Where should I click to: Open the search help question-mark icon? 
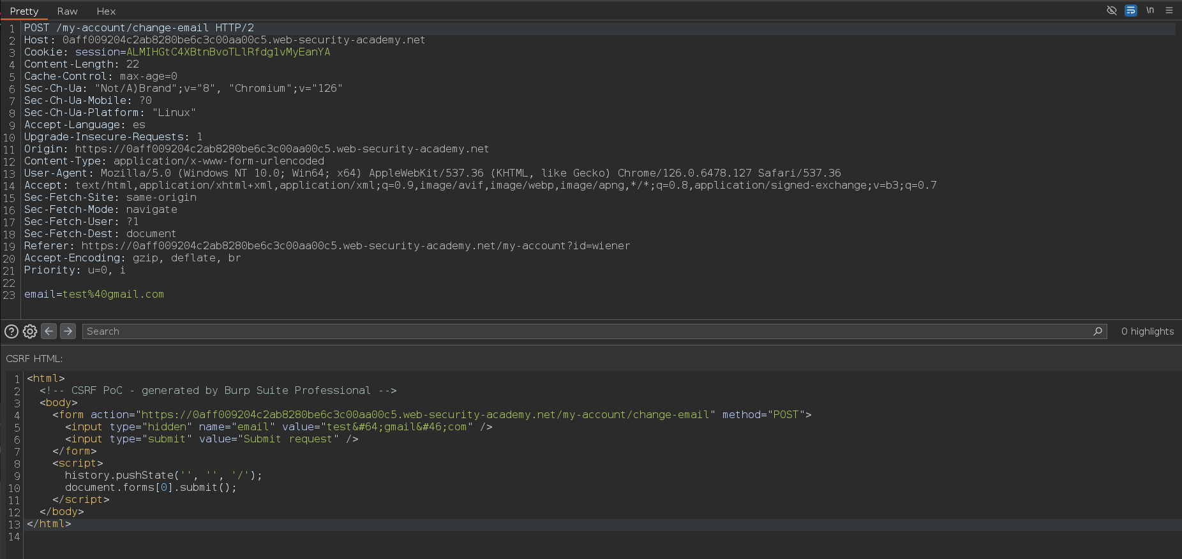(11, 331)
